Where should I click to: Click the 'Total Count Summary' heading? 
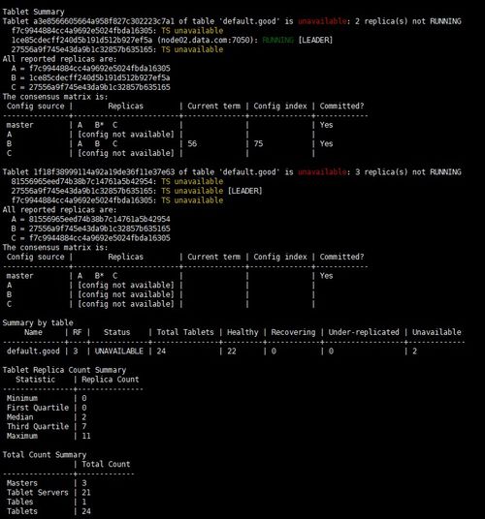(x=45, y=455)
